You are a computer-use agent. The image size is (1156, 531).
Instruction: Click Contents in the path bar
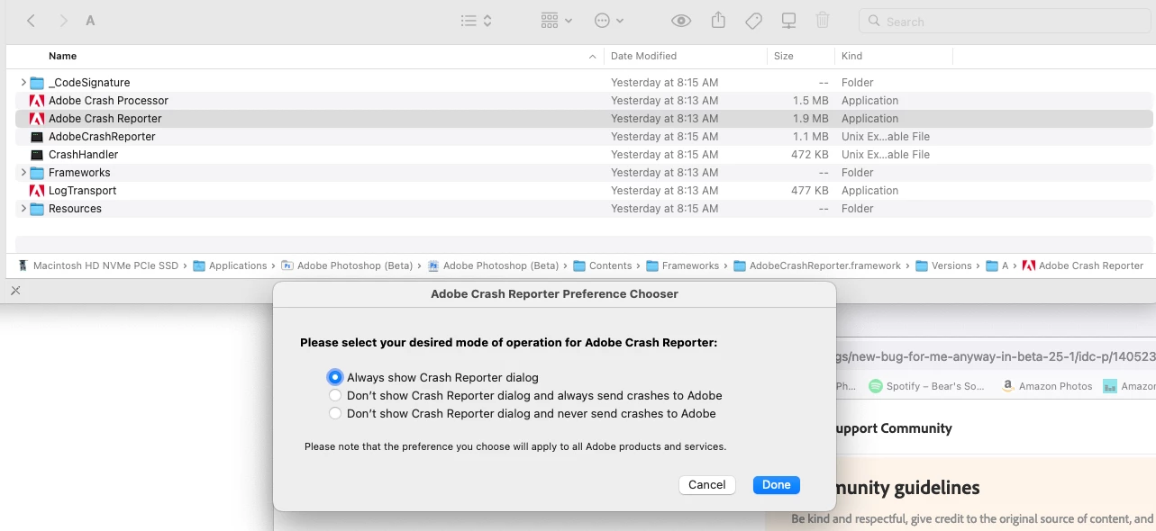click(610, 265)
